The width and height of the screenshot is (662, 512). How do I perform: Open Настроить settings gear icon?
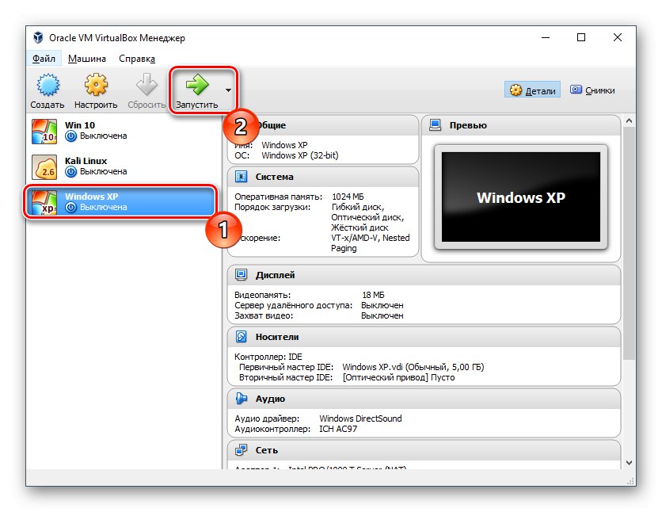96,85
